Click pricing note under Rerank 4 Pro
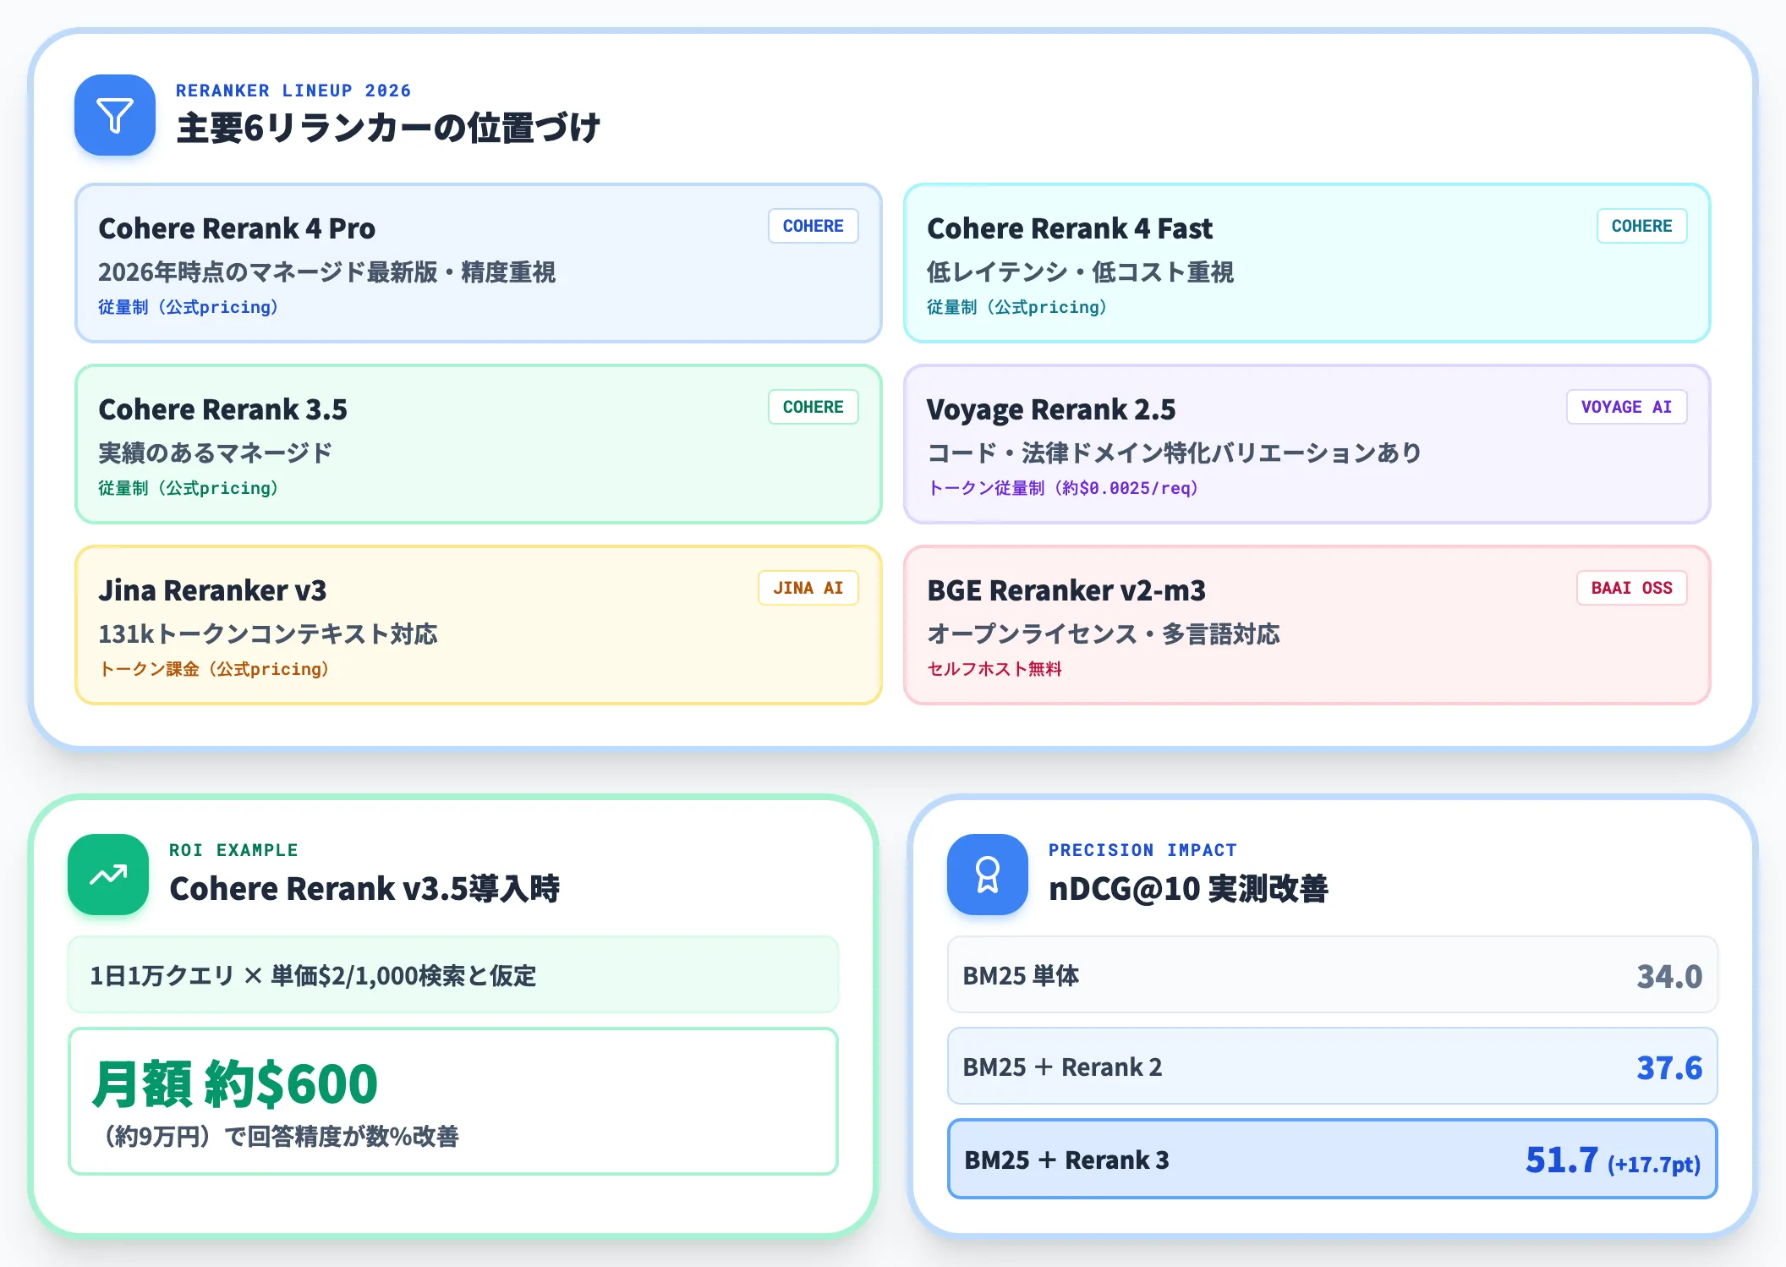Screen dimensions: 1786x1267 [189, 307]
